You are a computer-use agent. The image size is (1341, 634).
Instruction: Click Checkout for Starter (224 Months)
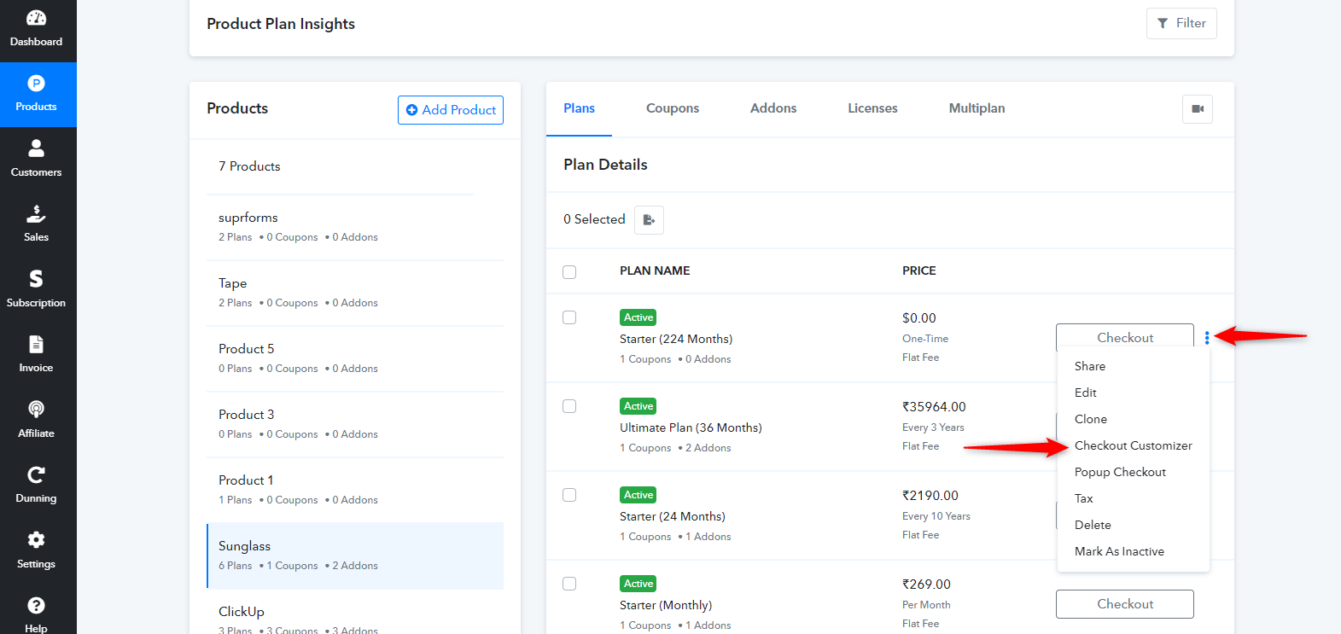pos(1125,337)
